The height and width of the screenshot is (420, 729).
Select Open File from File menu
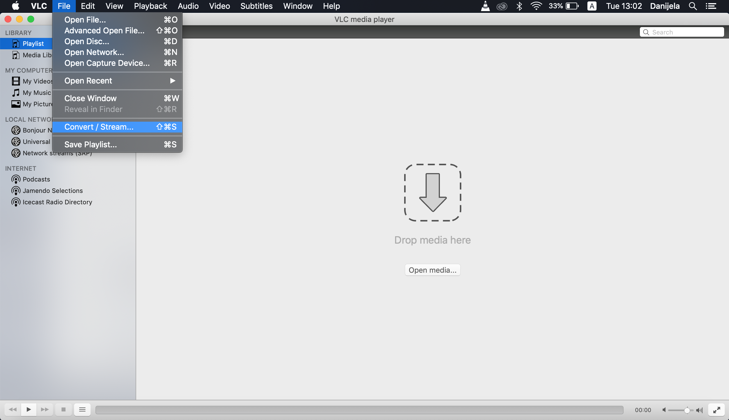pyautogui.click(x=85, y=20)
